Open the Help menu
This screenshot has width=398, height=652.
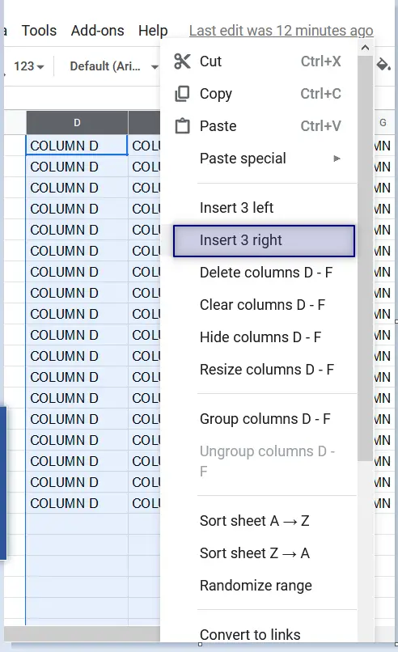click(x=153, y=31)
